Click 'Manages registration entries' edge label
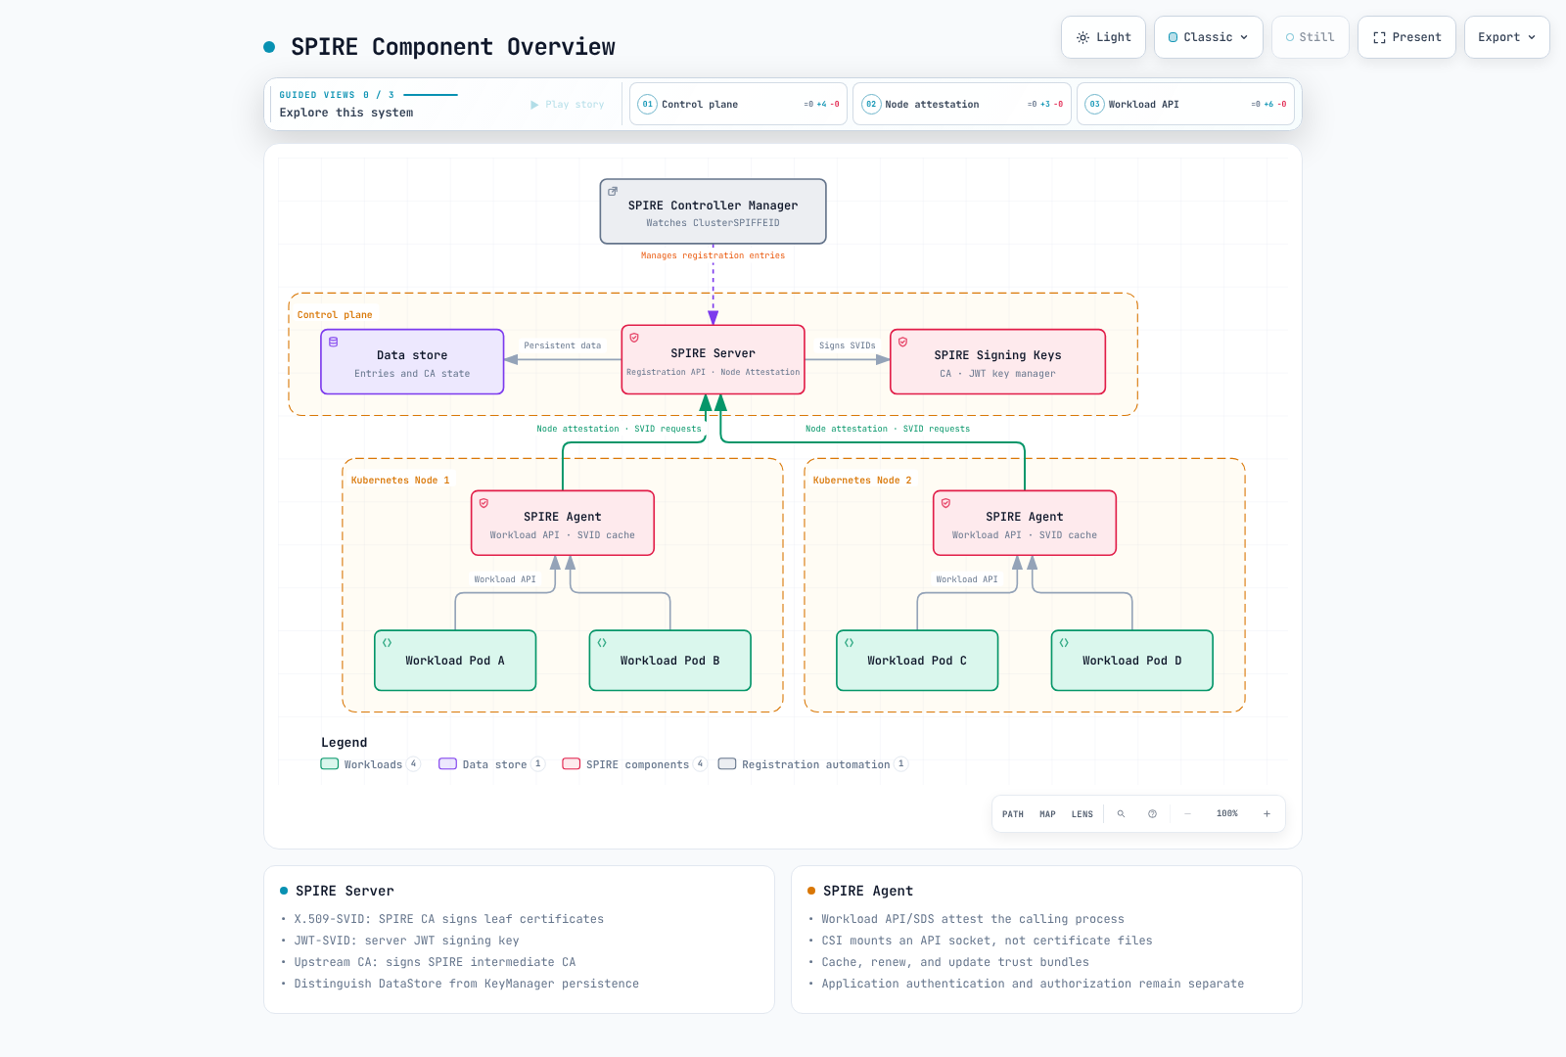Viewport: 1566px width, 1057px height. click(713, 255)
